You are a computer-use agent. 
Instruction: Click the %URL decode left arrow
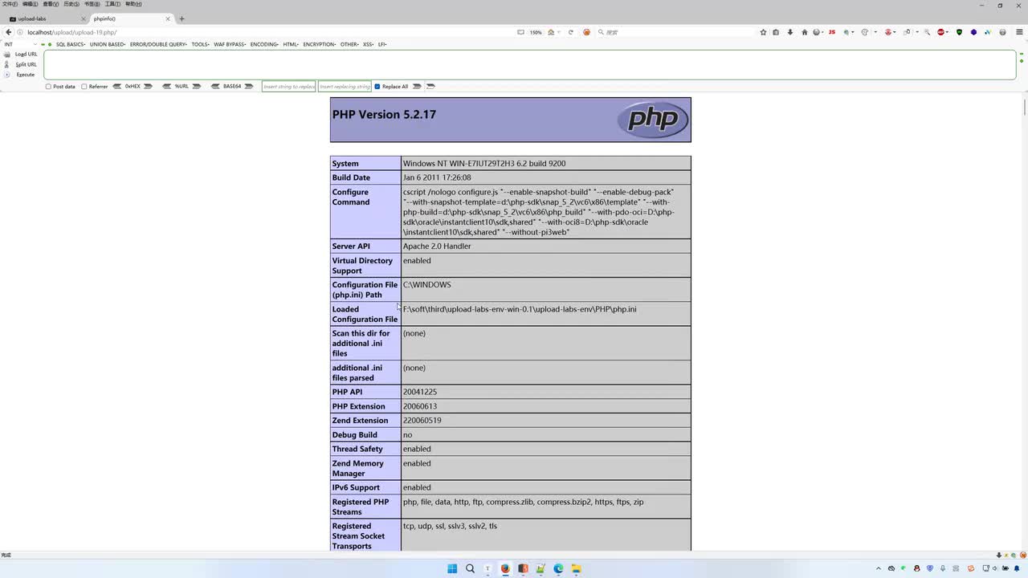166,87
